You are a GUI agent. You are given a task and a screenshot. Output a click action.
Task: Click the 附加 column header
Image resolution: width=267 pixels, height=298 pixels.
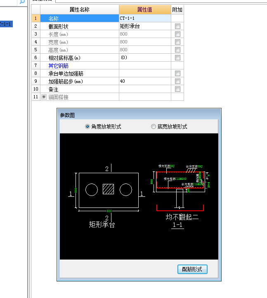point(177,10)
